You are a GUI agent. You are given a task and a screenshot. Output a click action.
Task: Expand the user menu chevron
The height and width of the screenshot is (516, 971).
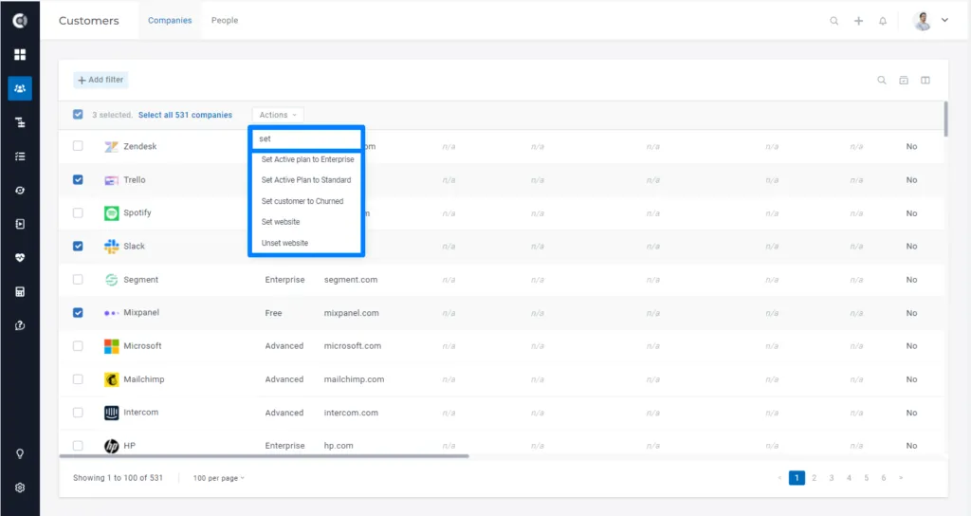[x=945, y=20]
